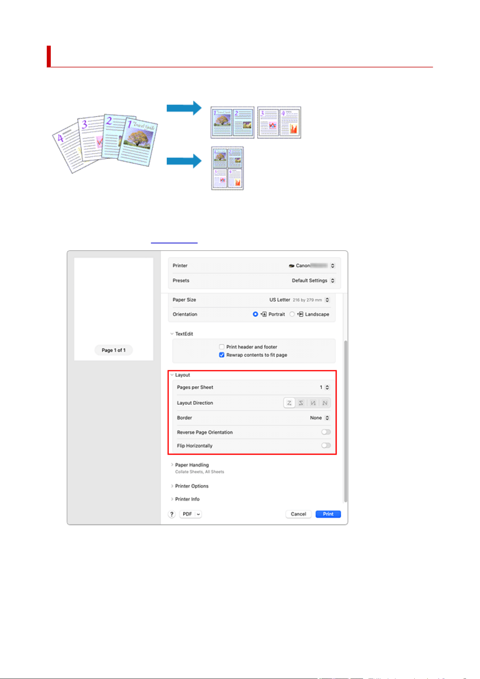Toggle Flip Horizontally switch
This screenshot has height=679, width=480.
(x=326, y=445)
